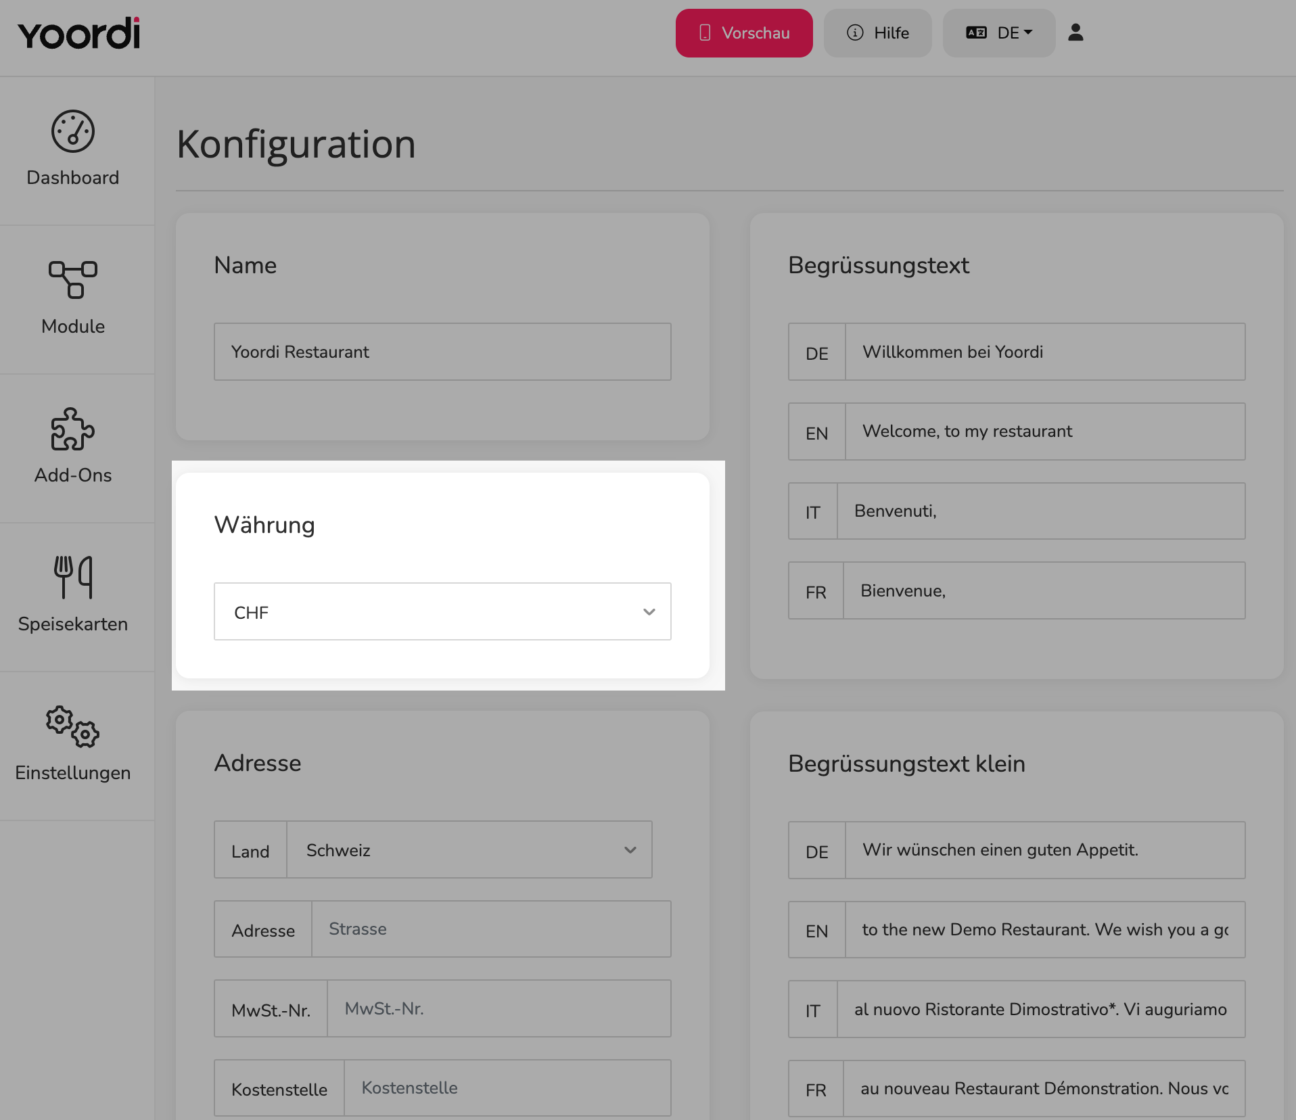
Task: Click the MwSt.-Nr. field label
Action: coord(271,1010)
